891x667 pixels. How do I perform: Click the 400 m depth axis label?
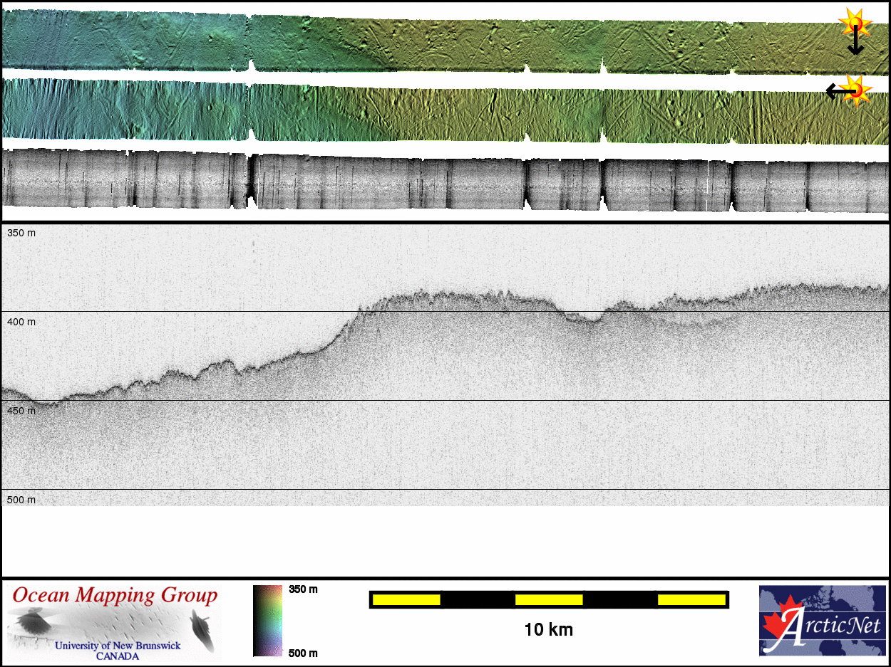pos(21,322)
